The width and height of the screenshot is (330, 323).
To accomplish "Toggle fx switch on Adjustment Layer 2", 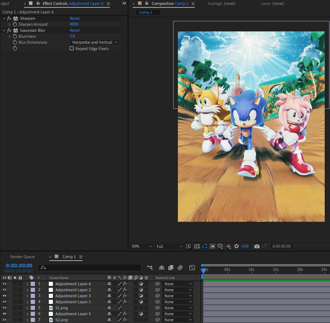I will click(125, 290).
